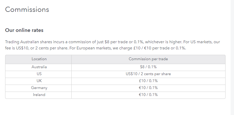
Task: Select the Australia table cell
Action: [x=39, y=67]
